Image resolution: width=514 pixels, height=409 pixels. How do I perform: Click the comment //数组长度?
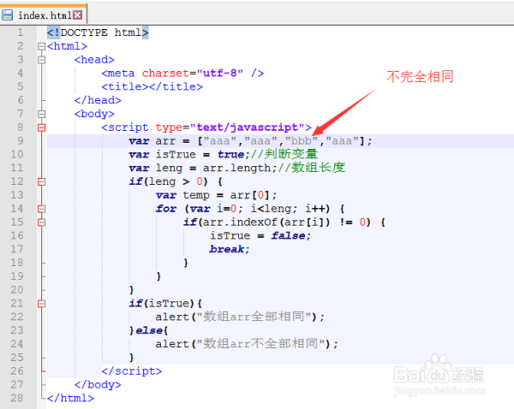[x=312, y=168]
